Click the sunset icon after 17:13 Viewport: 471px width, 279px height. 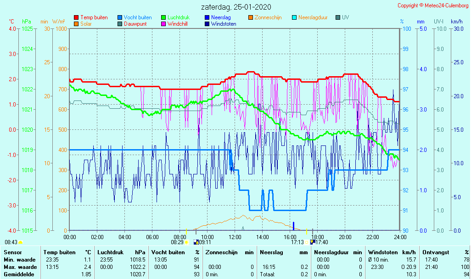[307, 242]
